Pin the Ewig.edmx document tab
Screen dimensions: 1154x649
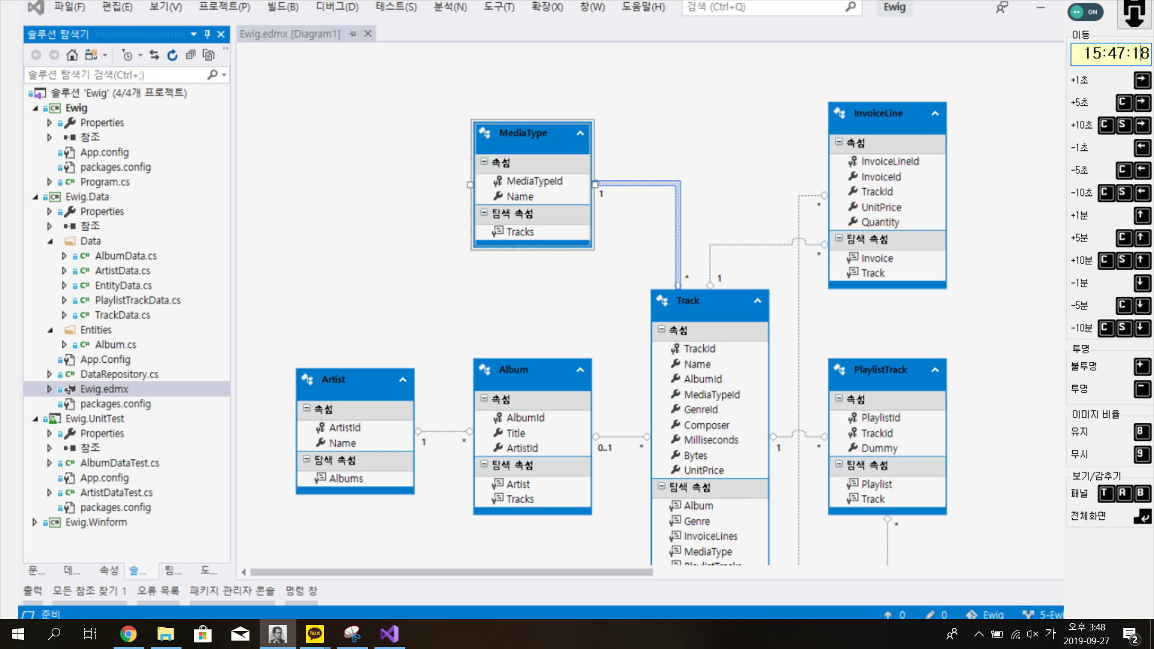(x=353, y=34)
